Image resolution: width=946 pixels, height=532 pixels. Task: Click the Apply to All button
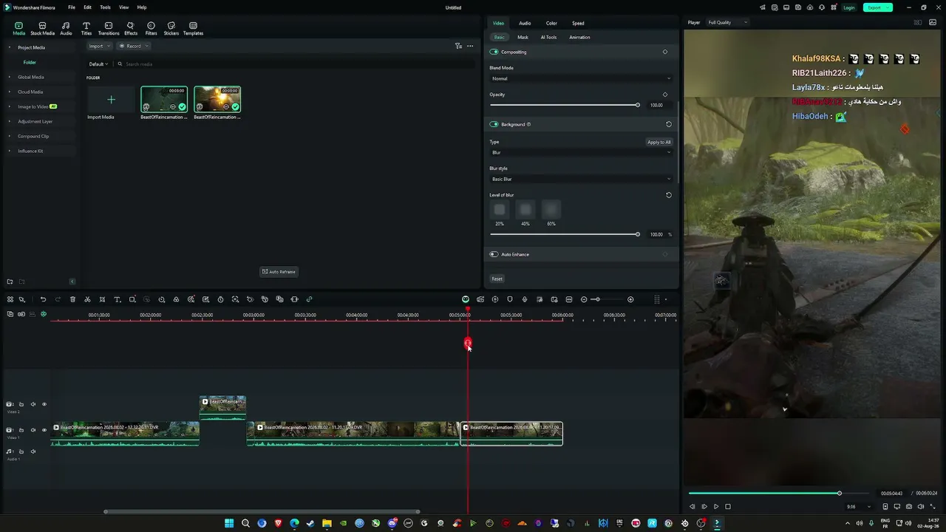pyautogui.click(x=659, y=142)
